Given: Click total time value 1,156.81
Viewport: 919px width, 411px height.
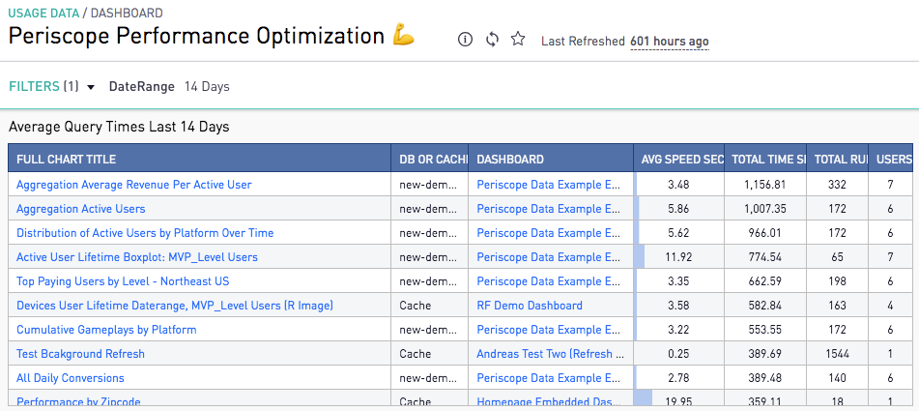Looking at the screenshot, I should coord(765,185).
